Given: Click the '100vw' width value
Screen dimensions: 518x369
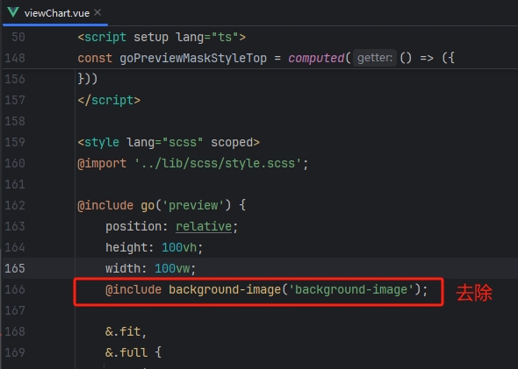Looking at the screenshot, I should point(172,268).
